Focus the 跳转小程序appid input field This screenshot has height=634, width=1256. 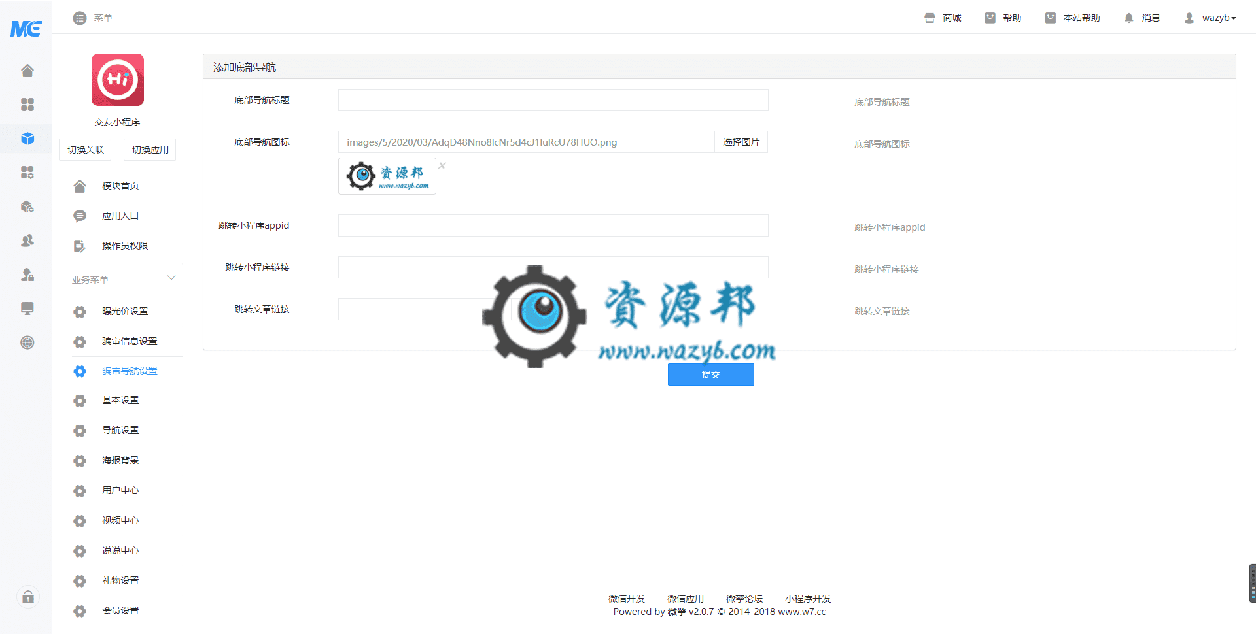pos(553,225)
